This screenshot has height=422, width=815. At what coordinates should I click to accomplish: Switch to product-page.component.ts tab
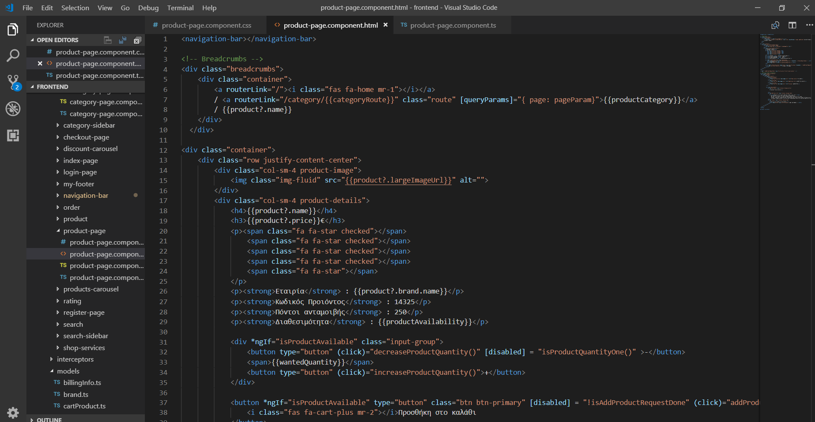coord(452,25)
